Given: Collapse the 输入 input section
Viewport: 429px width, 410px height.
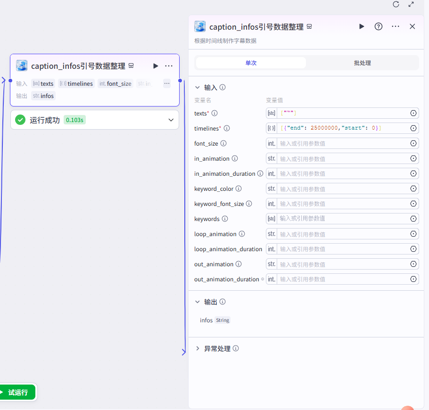Looking at the screenshot, I should pos(198,87).
